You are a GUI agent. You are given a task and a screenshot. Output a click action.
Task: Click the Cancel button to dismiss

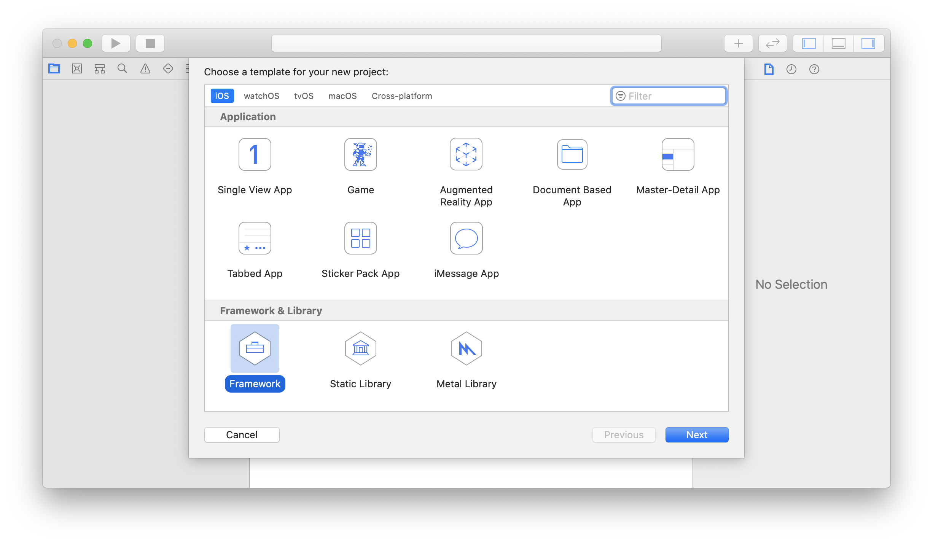coord(242,434)
